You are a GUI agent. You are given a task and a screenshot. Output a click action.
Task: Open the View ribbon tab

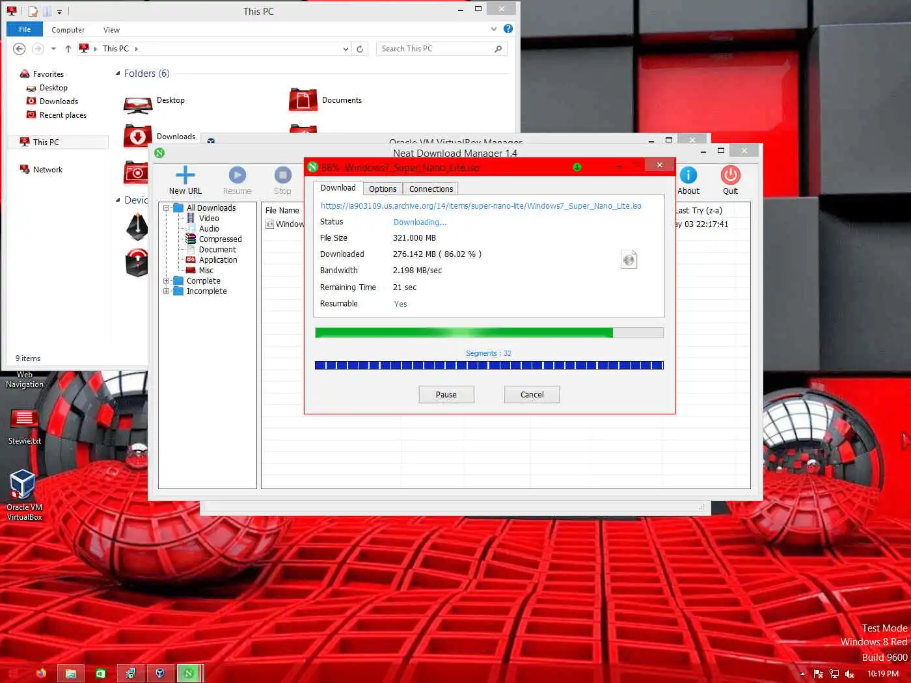(111, 30)
